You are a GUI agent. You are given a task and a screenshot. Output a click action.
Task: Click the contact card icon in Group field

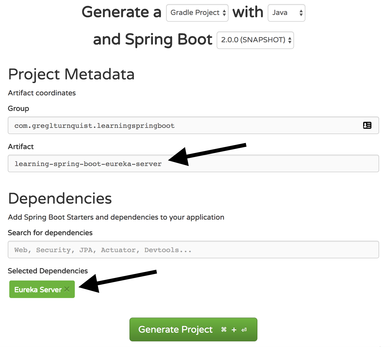click(367, 125)
